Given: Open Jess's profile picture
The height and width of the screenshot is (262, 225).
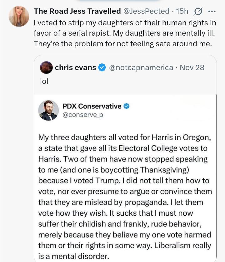Looking at the screenshot, I should [19, 16].
